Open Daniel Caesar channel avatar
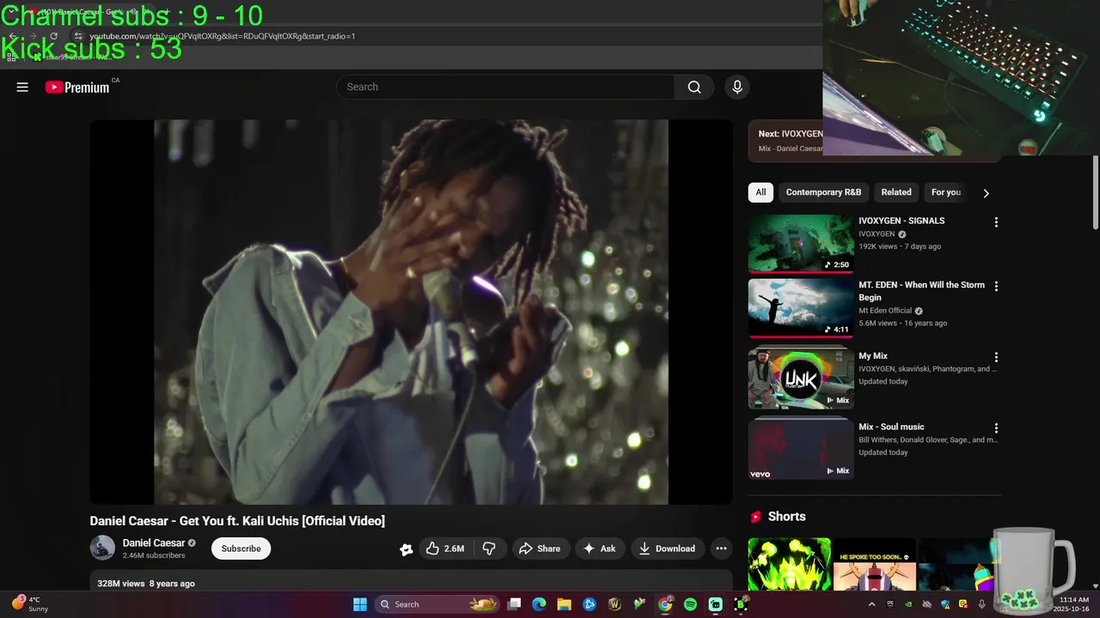Screen dimensions: 1100x618 point(102,548)
